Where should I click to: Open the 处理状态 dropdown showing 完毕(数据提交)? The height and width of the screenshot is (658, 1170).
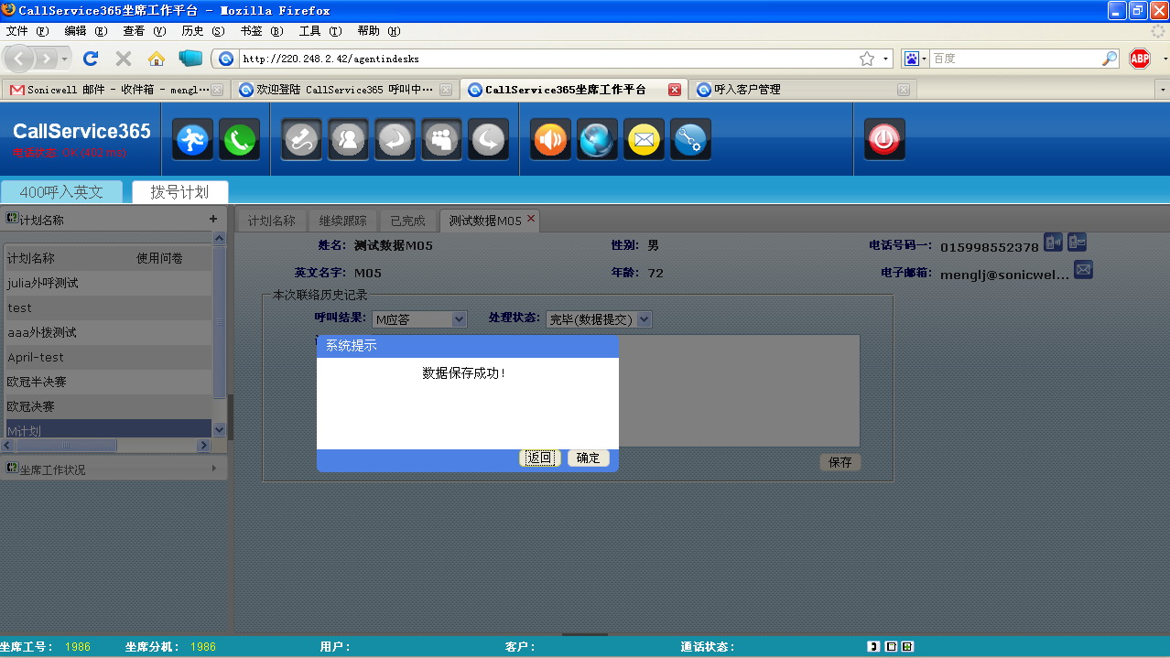click(x=598, y=319)
